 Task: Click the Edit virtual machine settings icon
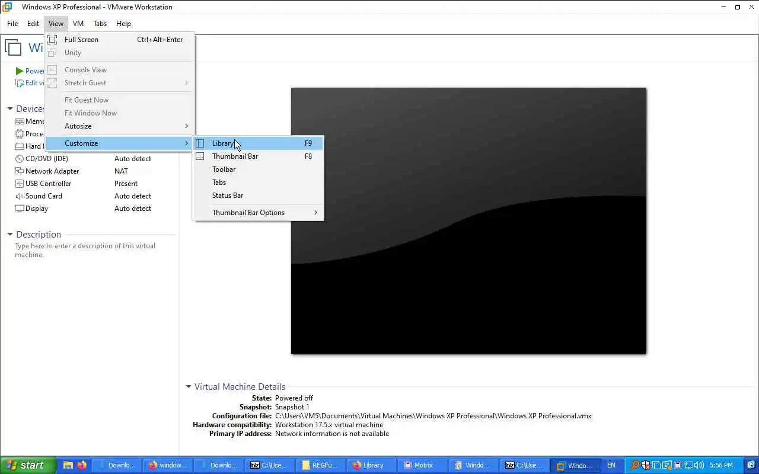20,83
